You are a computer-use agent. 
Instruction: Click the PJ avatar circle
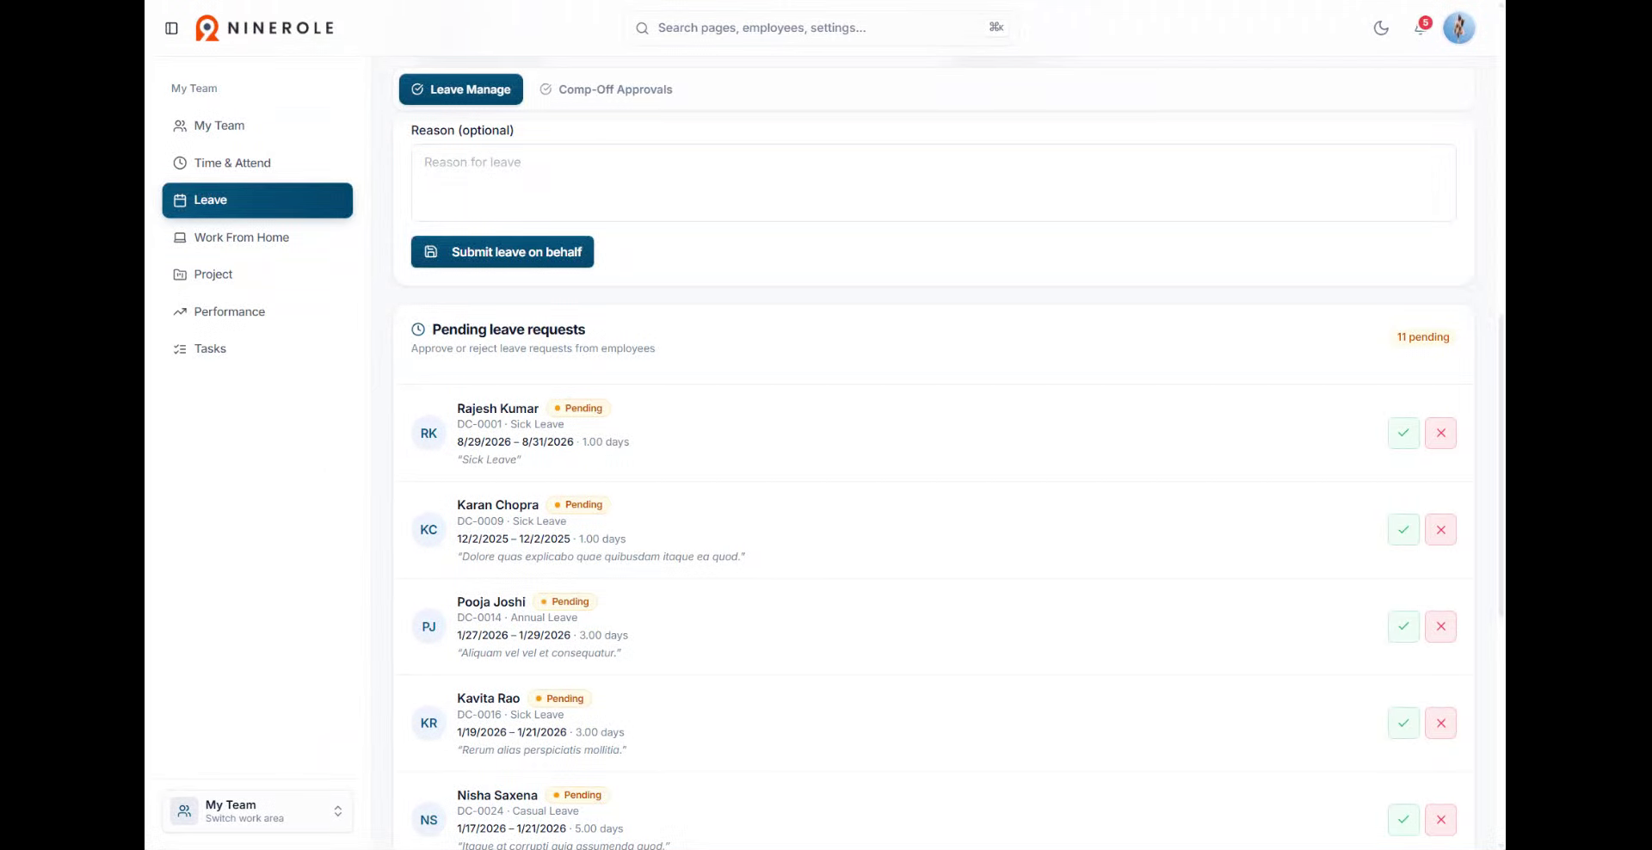pyautogui.click(x=428, y=627)
